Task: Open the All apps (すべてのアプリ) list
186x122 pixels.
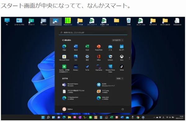Action: 118,40
